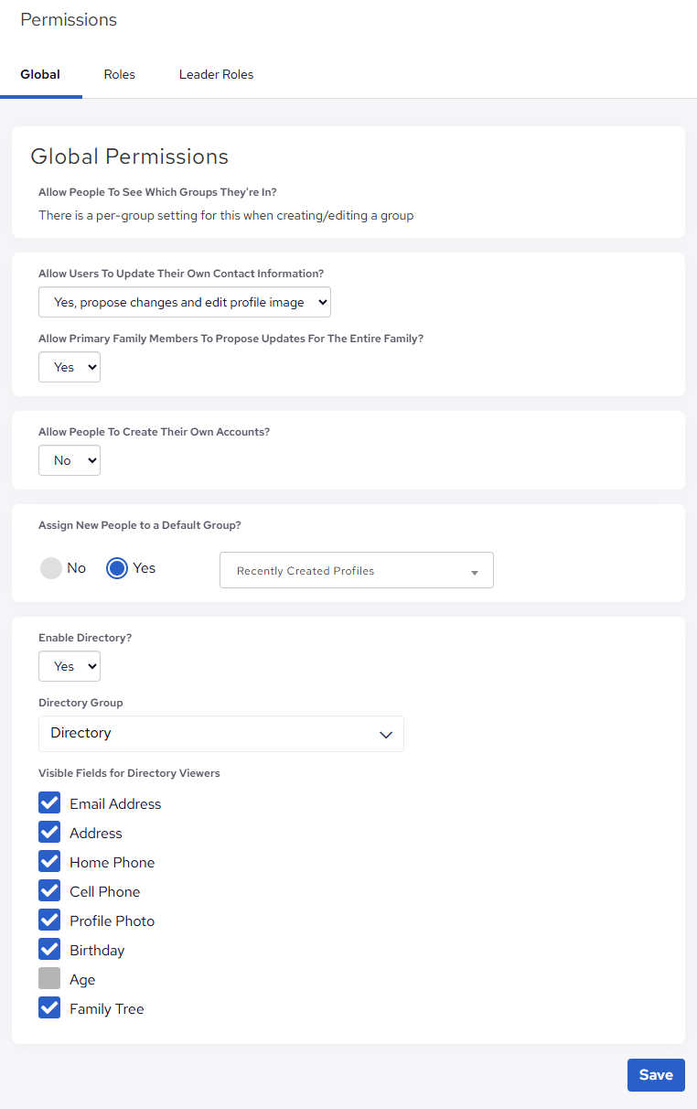Save the global permissions
697x1109 pixels.
[656, 1075]
